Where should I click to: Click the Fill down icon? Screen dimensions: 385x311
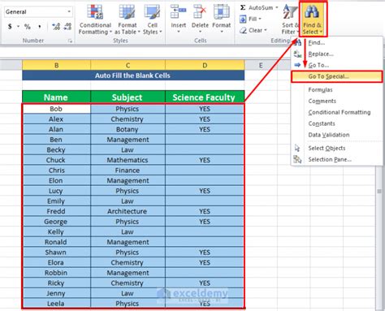pos(243,19)
